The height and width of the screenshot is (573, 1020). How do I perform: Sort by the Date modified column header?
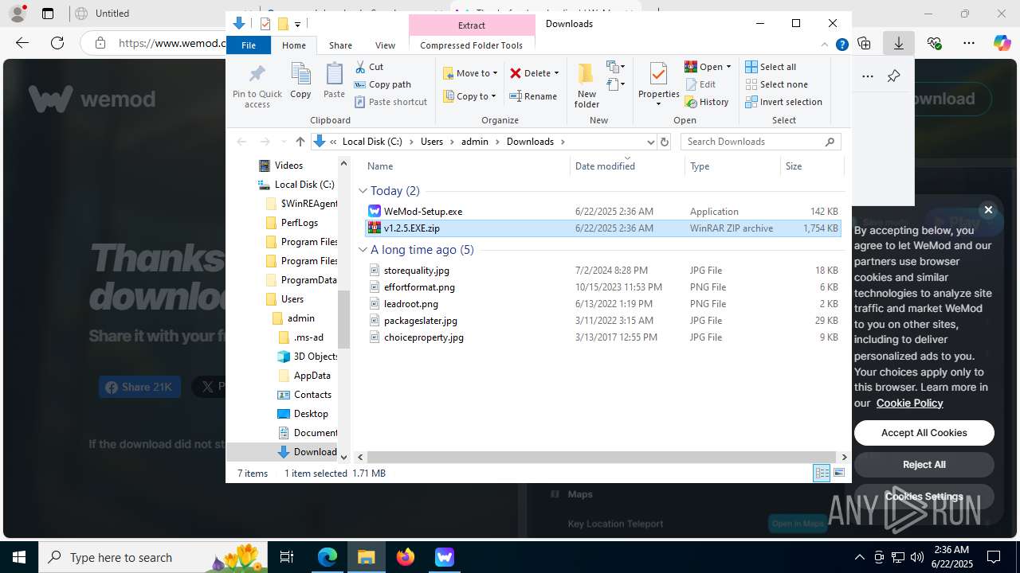605,166
